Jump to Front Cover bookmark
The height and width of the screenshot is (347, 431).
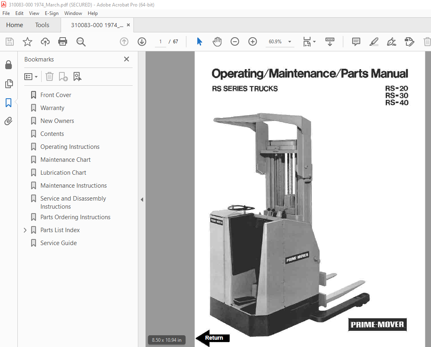pos(55,95)
